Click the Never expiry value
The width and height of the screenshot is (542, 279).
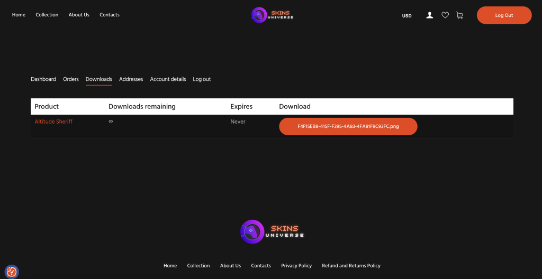point(238,122)
